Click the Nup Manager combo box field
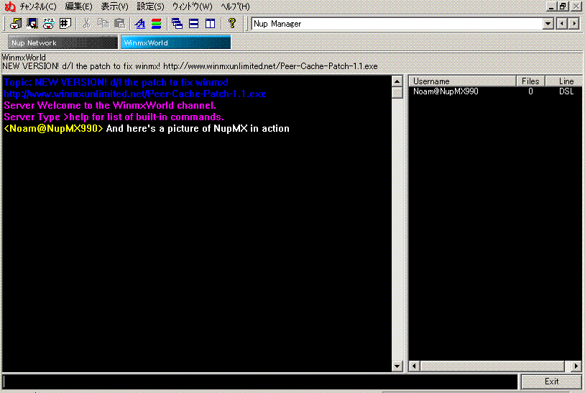 (397, 24)
